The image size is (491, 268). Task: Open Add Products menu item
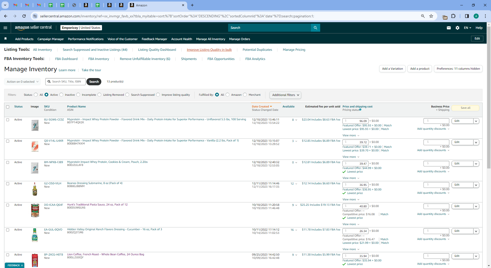pos(24,39)
